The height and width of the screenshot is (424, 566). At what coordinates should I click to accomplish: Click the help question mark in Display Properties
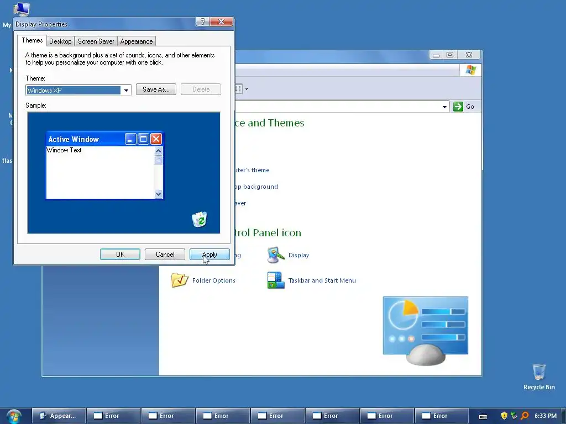(203, 22)
